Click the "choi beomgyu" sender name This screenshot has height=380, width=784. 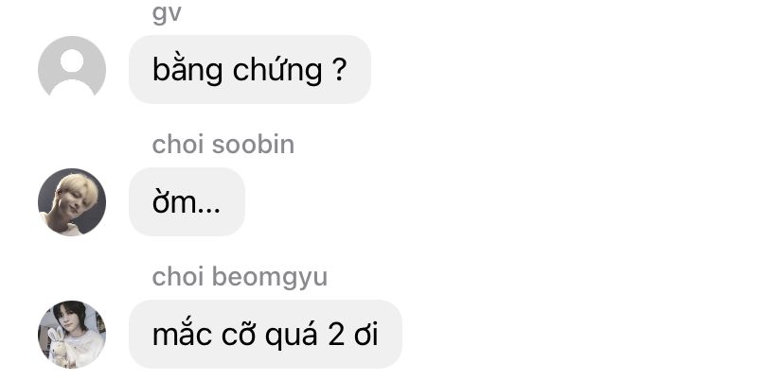click(x=240, y=277)
